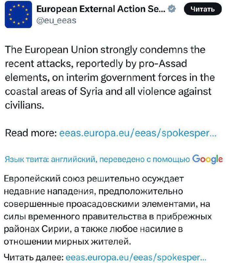Screen dimensions: 231x263
Task: Click the Читать далее: label
Action: click(34, 257)
